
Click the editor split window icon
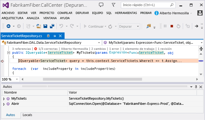(x=201, y=49)
